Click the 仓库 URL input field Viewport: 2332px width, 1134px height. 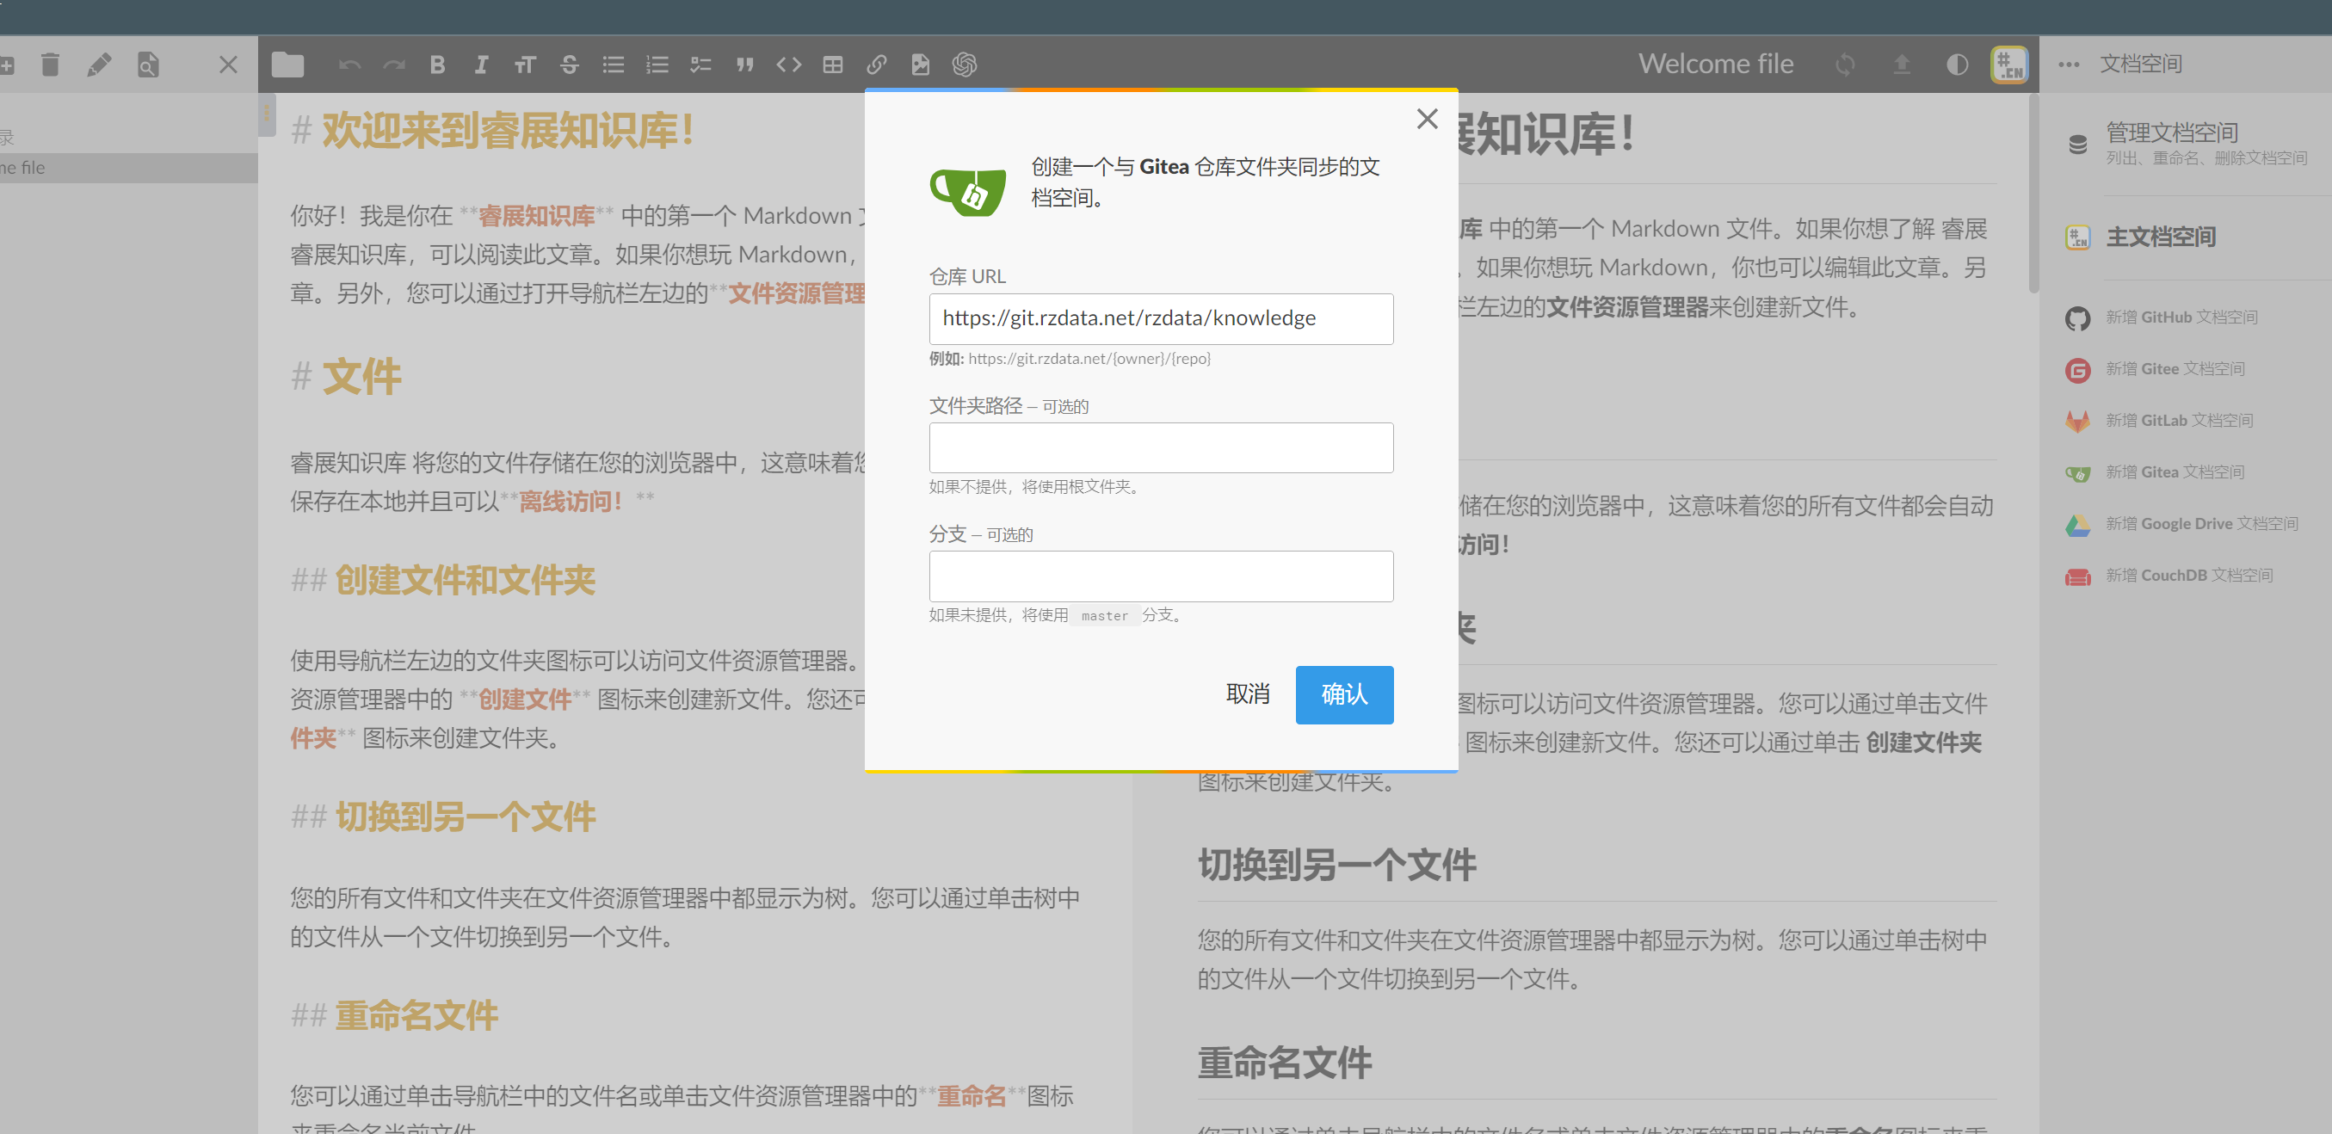pyautogui.click(x=1162, y=318)
